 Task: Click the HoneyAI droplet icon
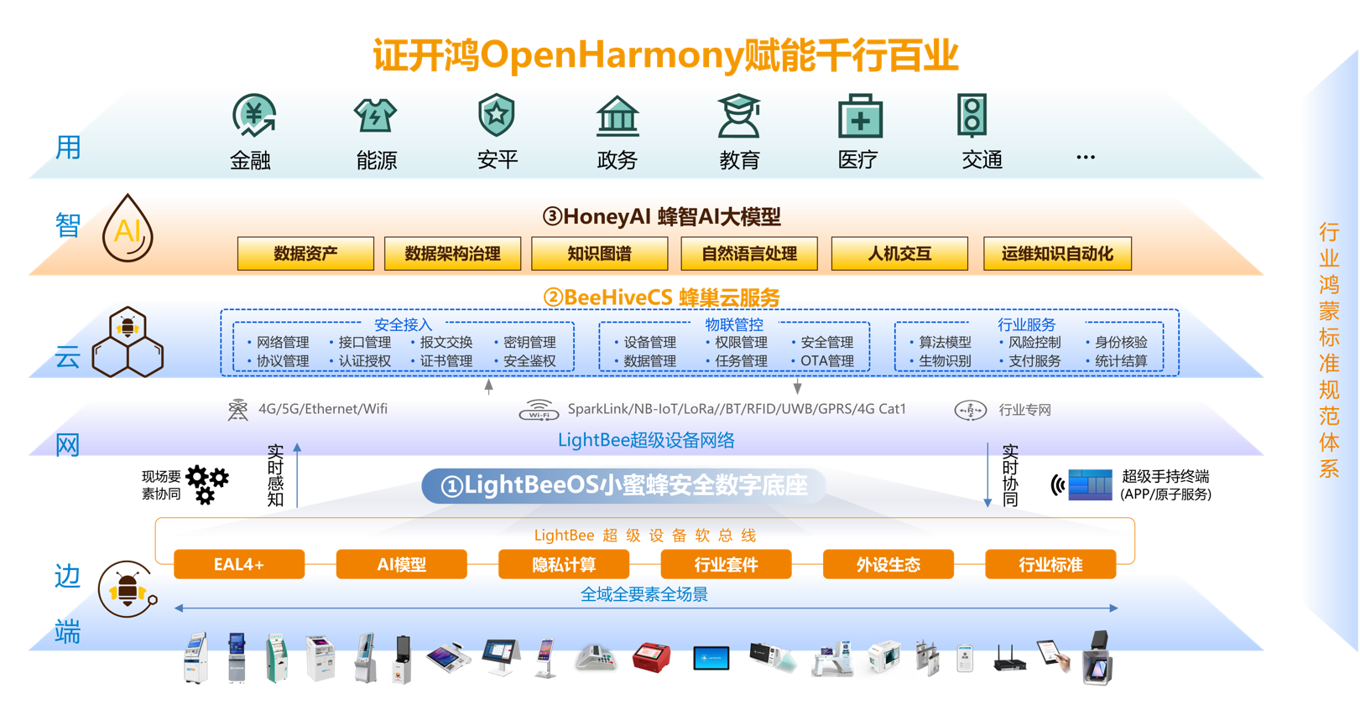(x=128, y=229)
